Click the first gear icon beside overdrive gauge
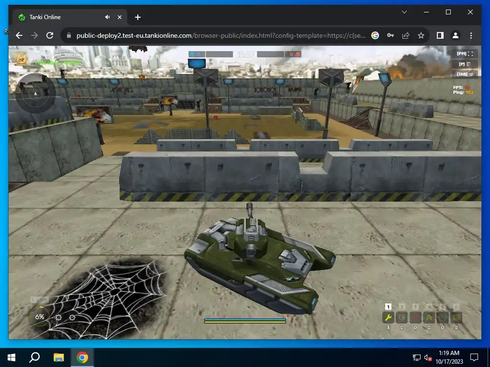This screenshot has width=490, height=367. tap(58, 318)
